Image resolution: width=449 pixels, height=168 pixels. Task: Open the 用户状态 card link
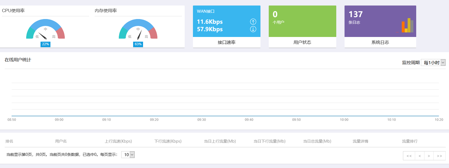302,42
